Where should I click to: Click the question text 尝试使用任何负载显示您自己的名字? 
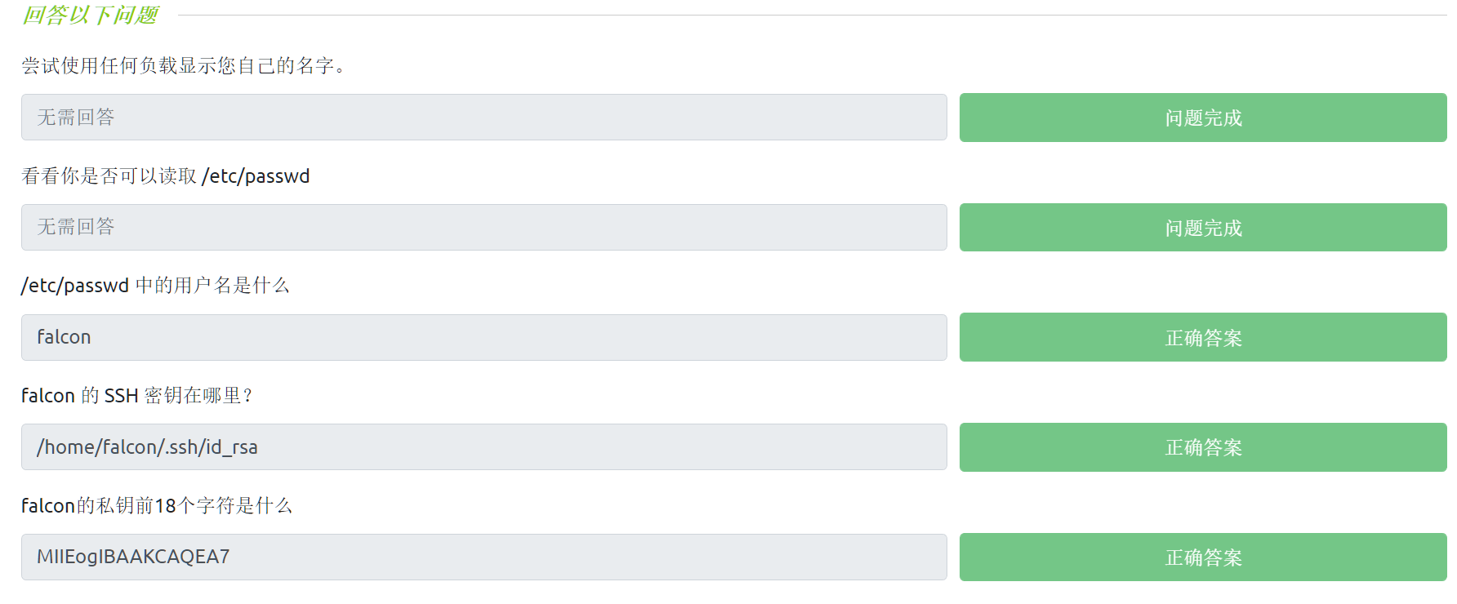coord(183,65)
